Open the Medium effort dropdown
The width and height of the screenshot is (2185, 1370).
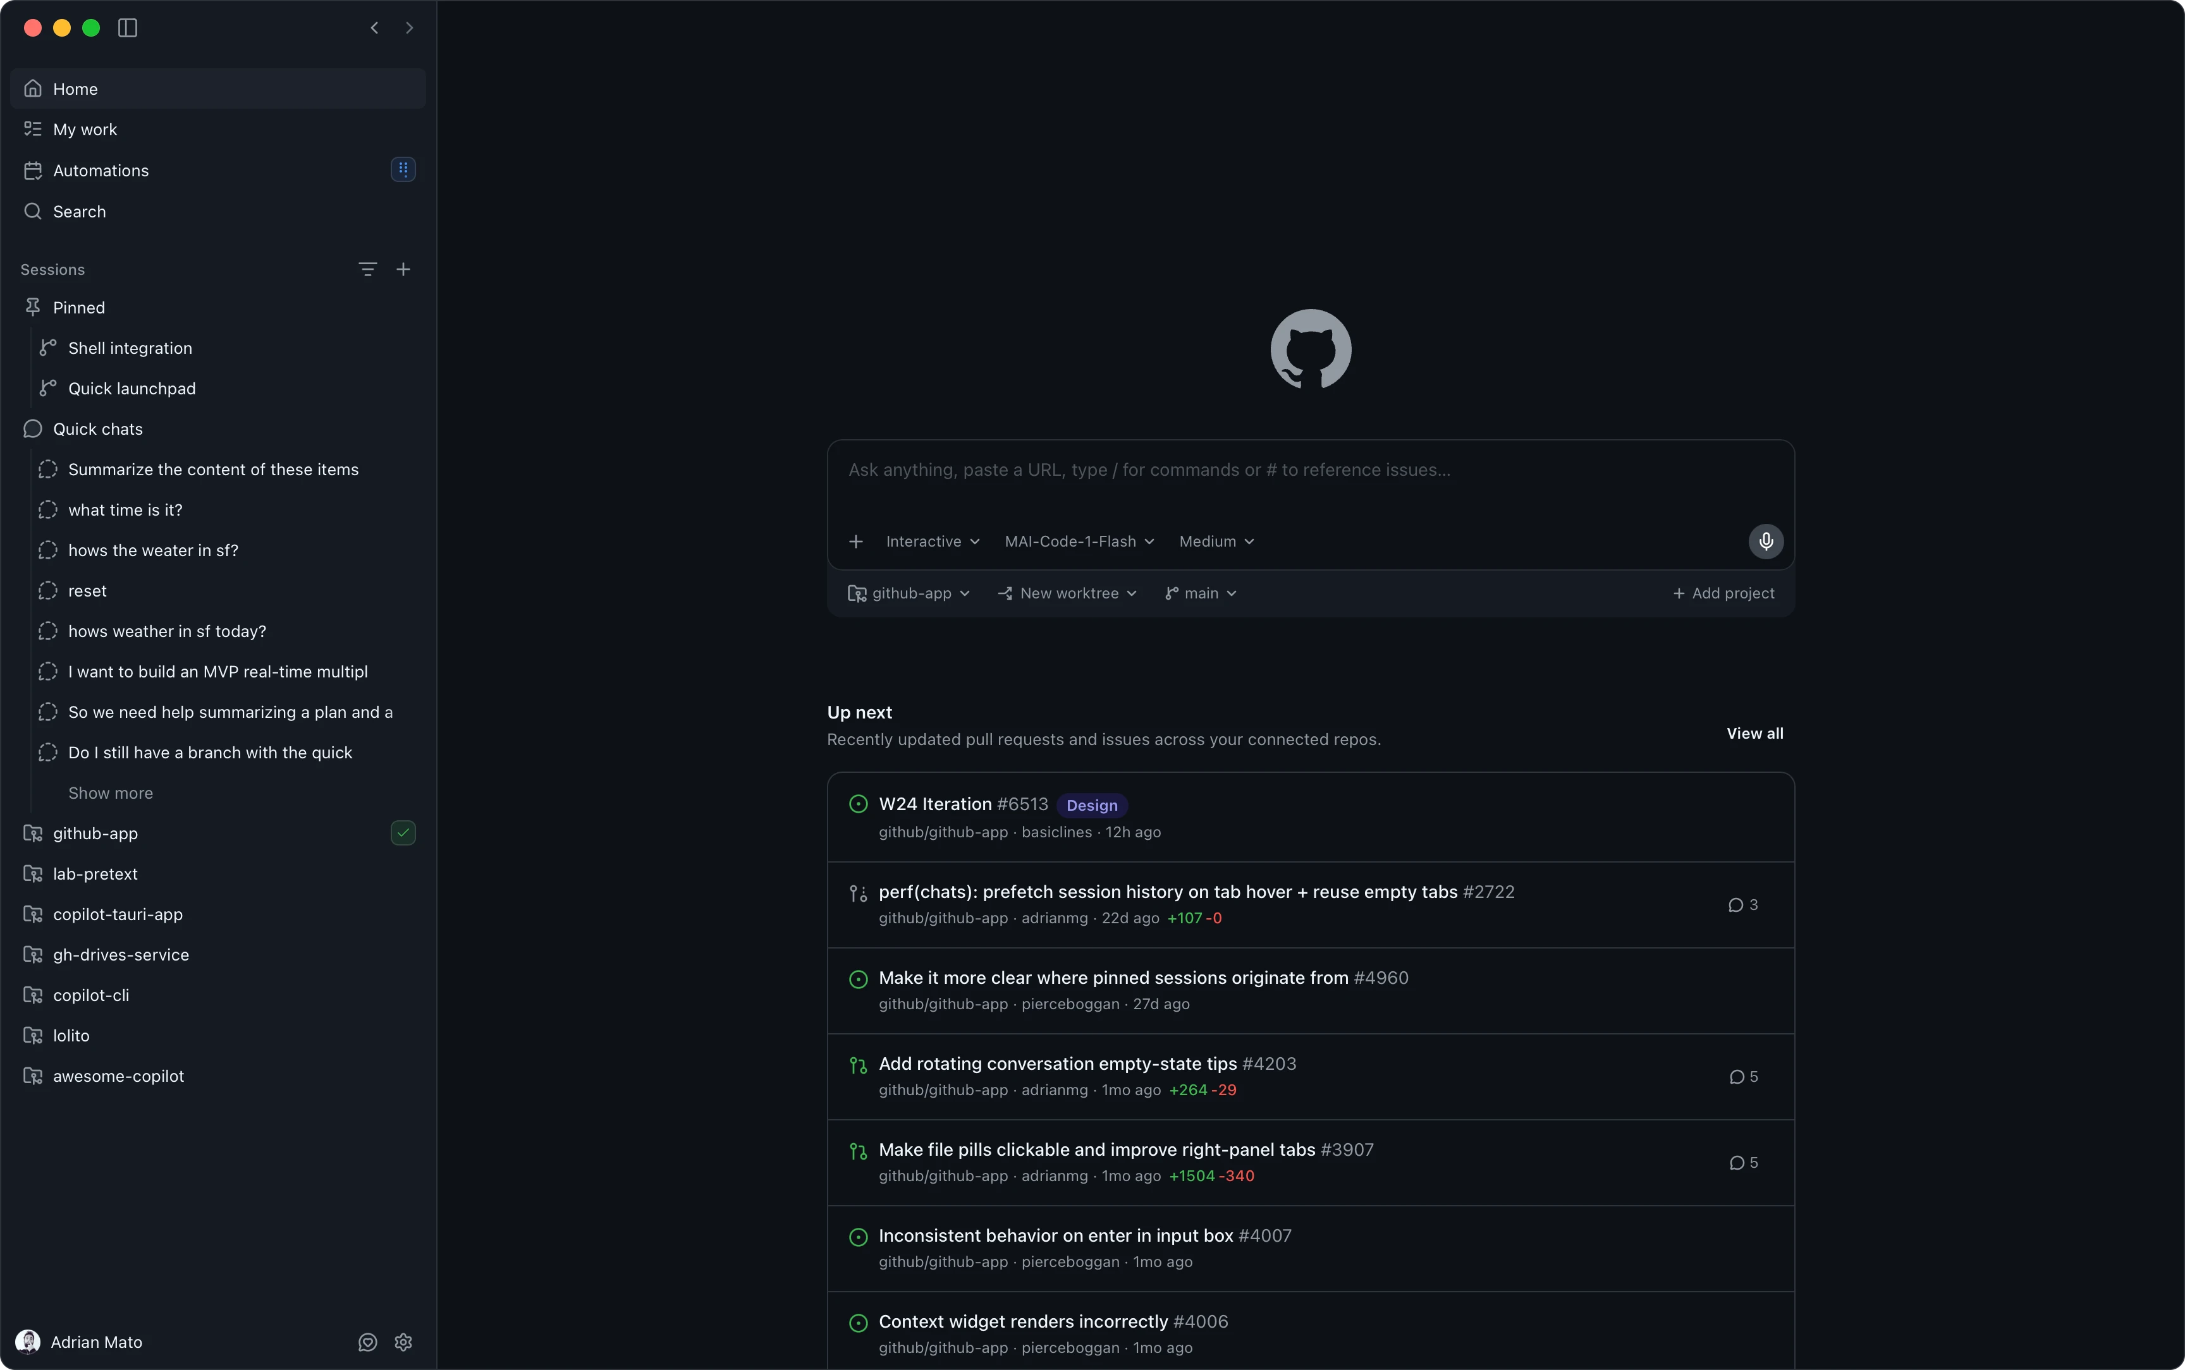(x=1216, y=542)
